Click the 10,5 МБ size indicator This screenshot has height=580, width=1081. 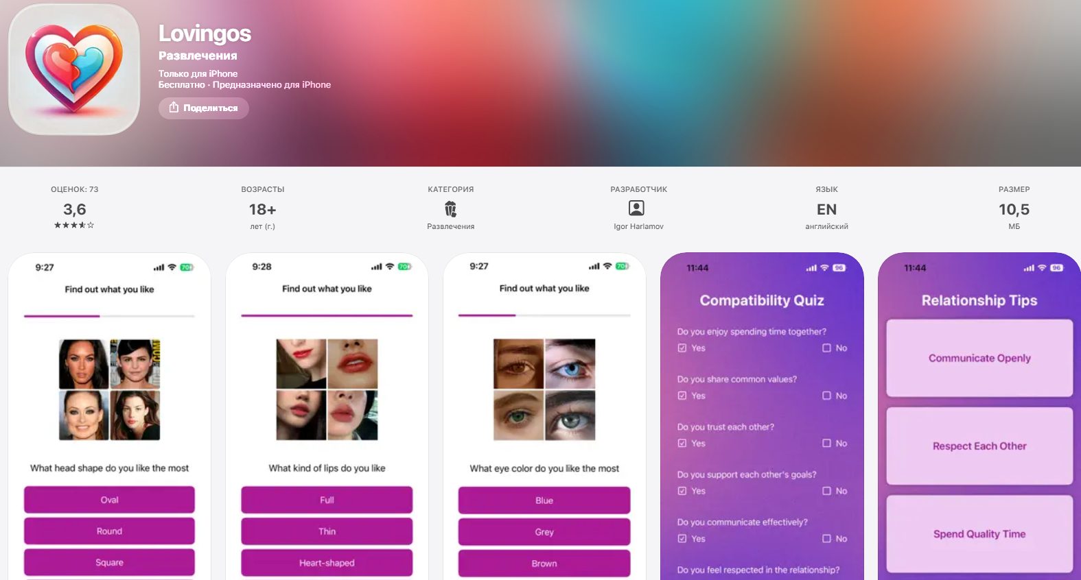(1014, 215)
